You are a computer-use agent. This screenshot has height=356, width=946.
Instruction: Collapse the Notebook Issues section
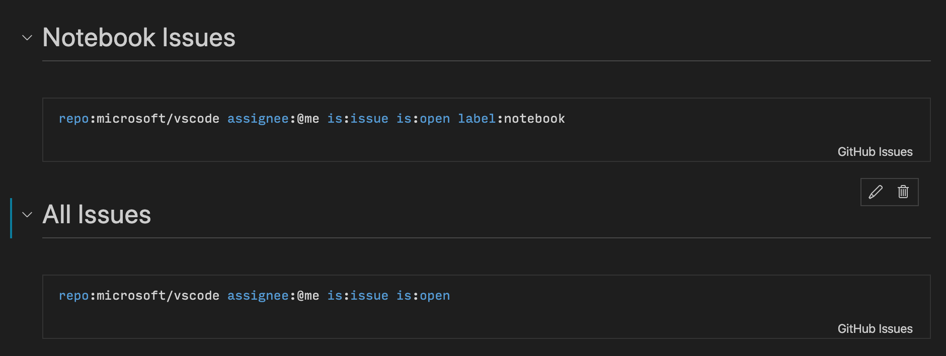click(x=26, y=38)
